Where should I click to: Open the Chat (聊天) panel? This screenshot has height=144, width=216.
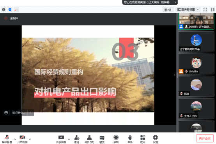(102, 139)
